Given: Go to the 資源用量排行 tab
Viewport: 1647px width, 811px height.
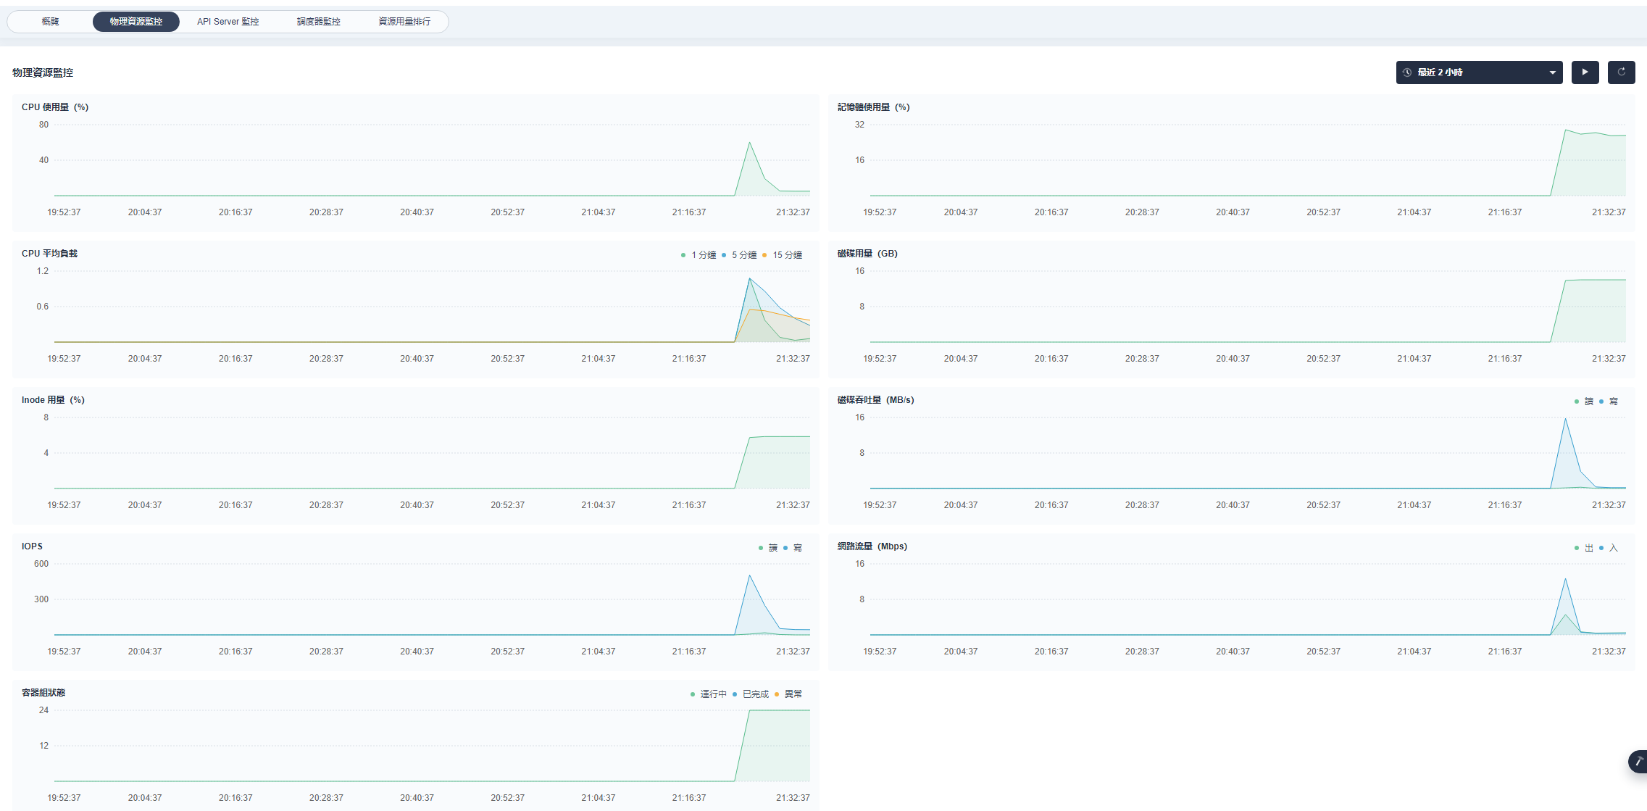Looking at the screenshot, I should click(x=404, y=22).
